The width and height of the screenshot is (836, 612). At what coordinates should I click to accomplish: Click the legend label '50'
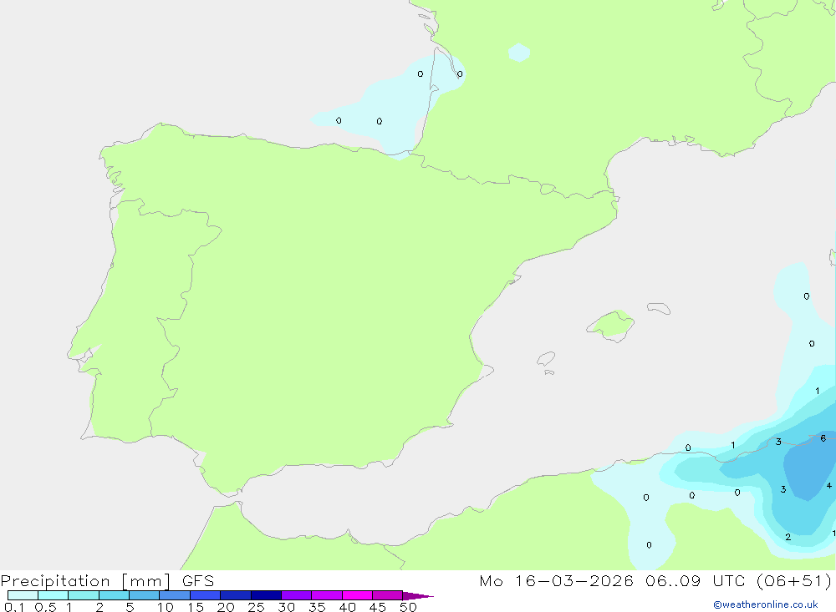409,607
